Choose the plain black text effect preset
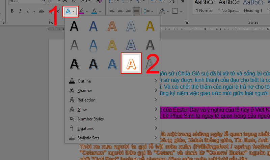 74,26
